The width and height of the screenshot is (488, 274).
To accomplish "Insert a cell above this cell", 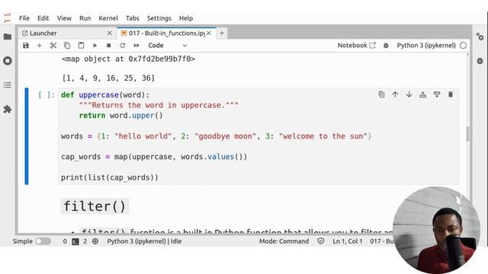I will [x=422, y=94].
